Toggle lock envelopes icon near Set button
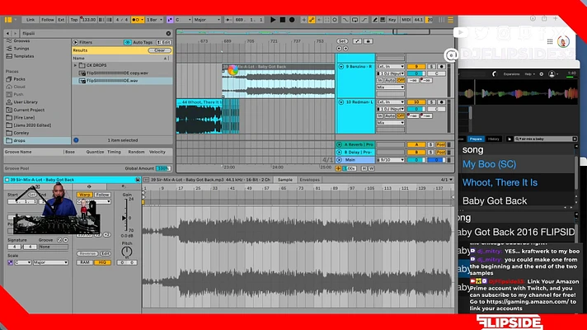Image resolution: width=587 pixels, height=330 pixels. coord(368,41)
